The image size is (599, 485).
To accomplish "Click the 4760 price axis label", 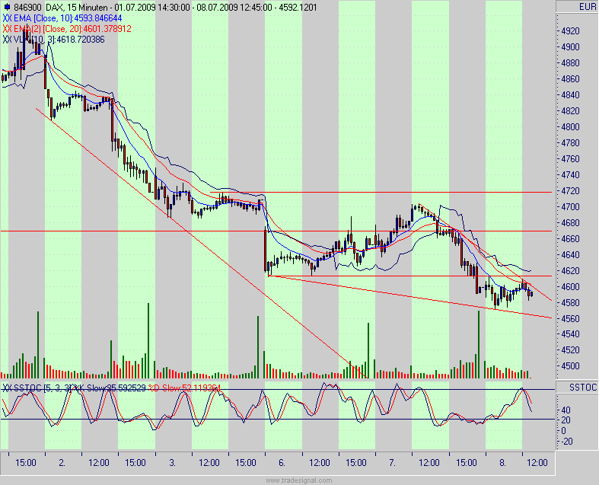I will click(570, 159).
